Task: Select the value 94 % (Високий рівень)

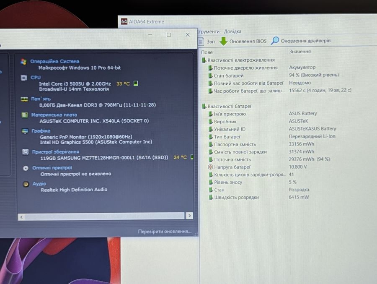Action: tap(314, 75)
